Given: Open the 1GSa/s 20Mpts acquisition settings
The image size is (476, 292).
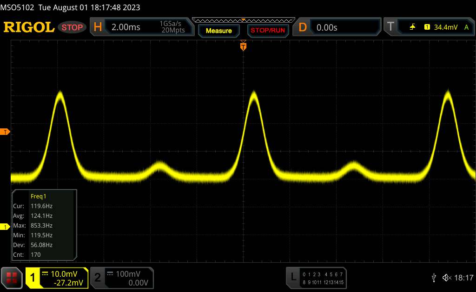Looking at the screenshot, I should pyautogui.click(x=172, y=27).
